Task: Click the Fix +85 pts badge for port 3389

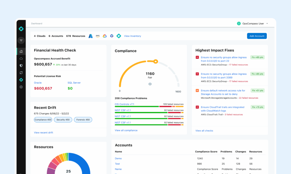Action: point(257,74)
